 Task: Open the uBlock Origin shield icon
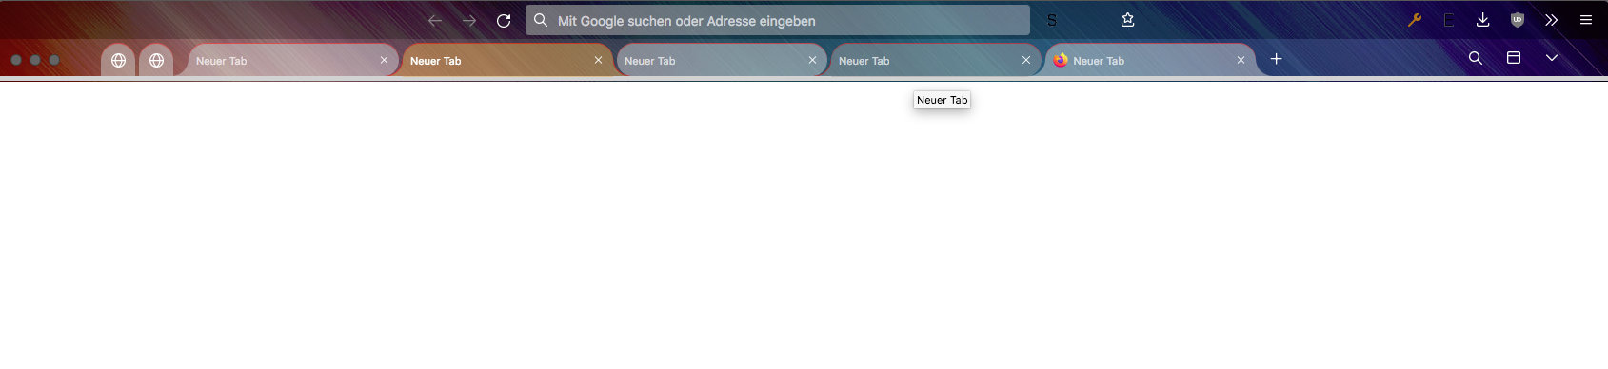(1518, 20)
